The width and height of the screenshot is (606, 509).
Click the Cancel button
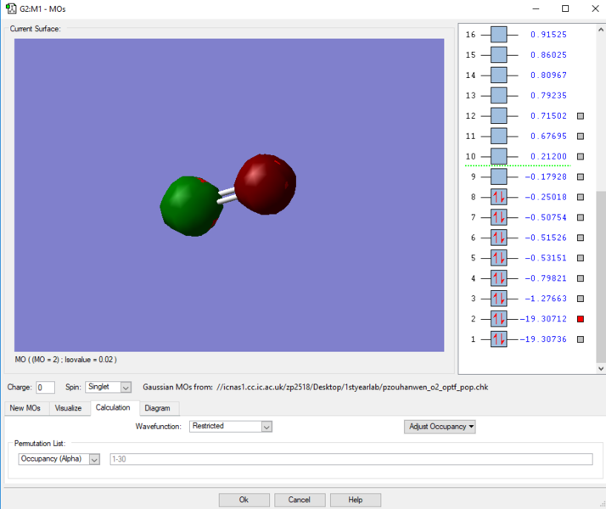[x=300, y=500]
